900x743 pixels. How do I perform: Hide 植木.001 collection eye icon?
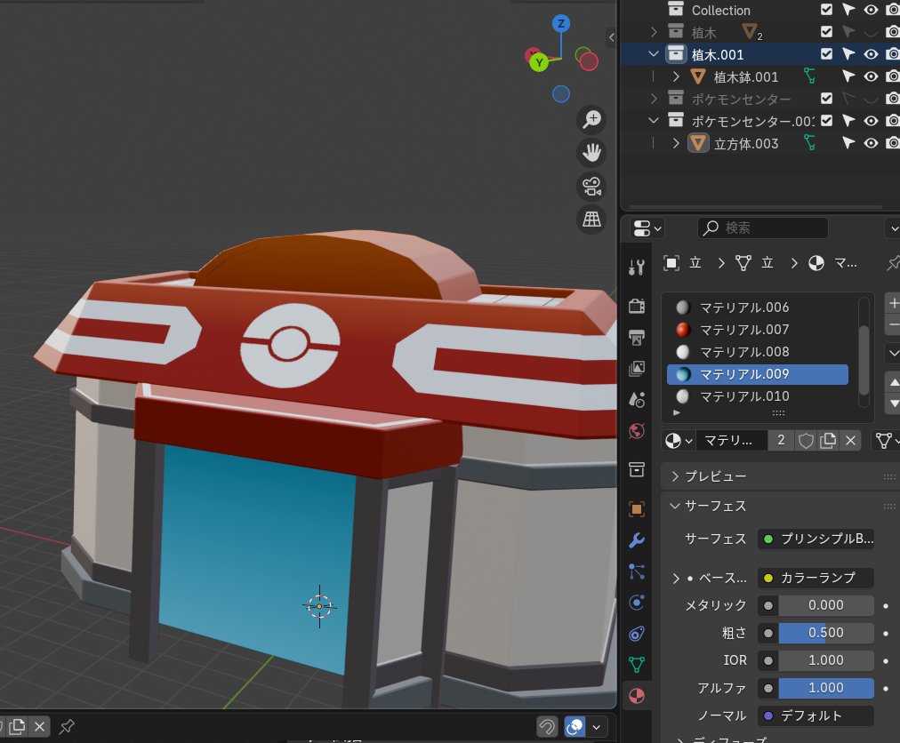pyautogui.click(x=871, y=54)
